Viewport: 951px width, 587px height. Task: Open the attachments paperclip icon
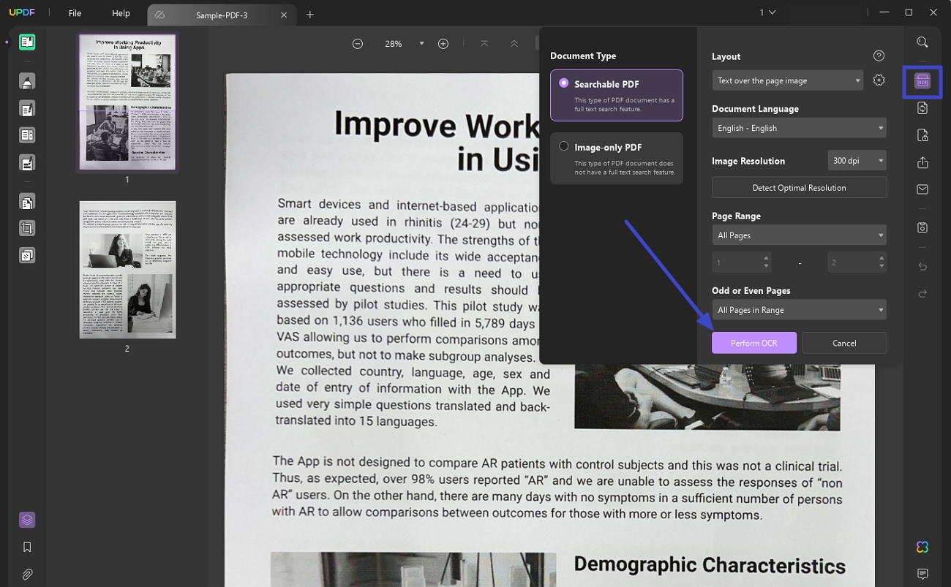point(27,574)
